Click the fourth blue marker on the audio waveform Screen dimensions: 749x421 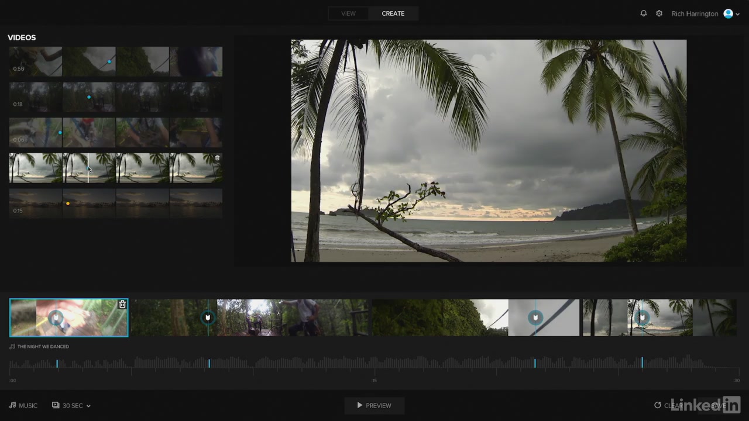[x=642, y=364]
